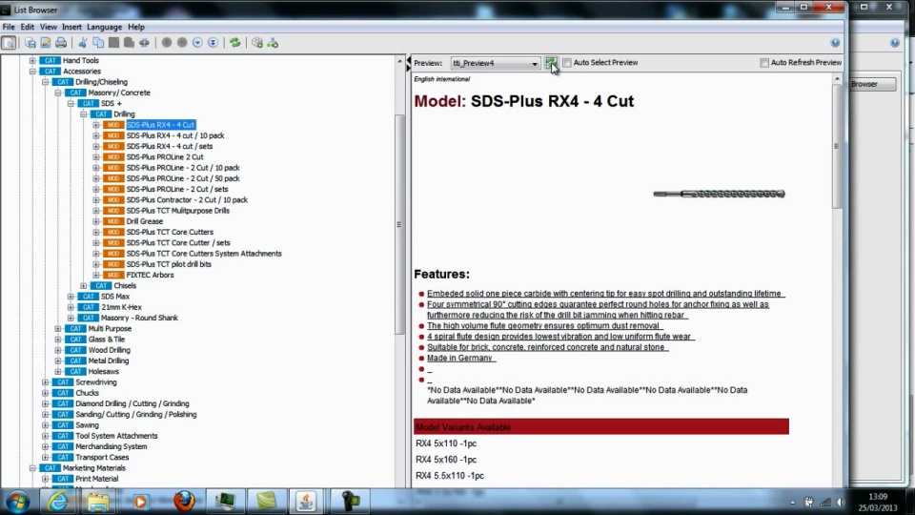Expand the Hand Tools category
The height and width of the screenshot is (515, 915).
click(32, 60)
